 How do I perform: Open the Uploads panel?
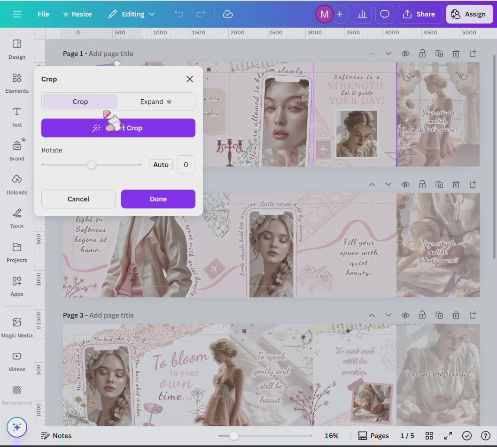(x=17, y=184)
